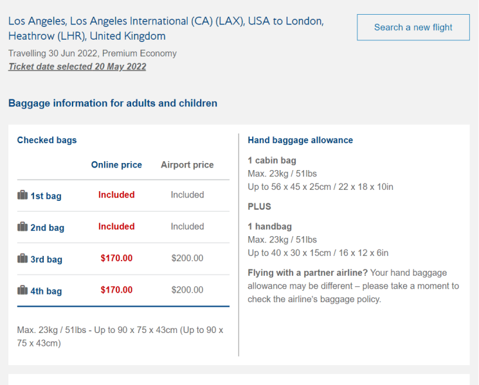
Task: Click the 2nd bag suitcase icon
Action: pos(23,227)
